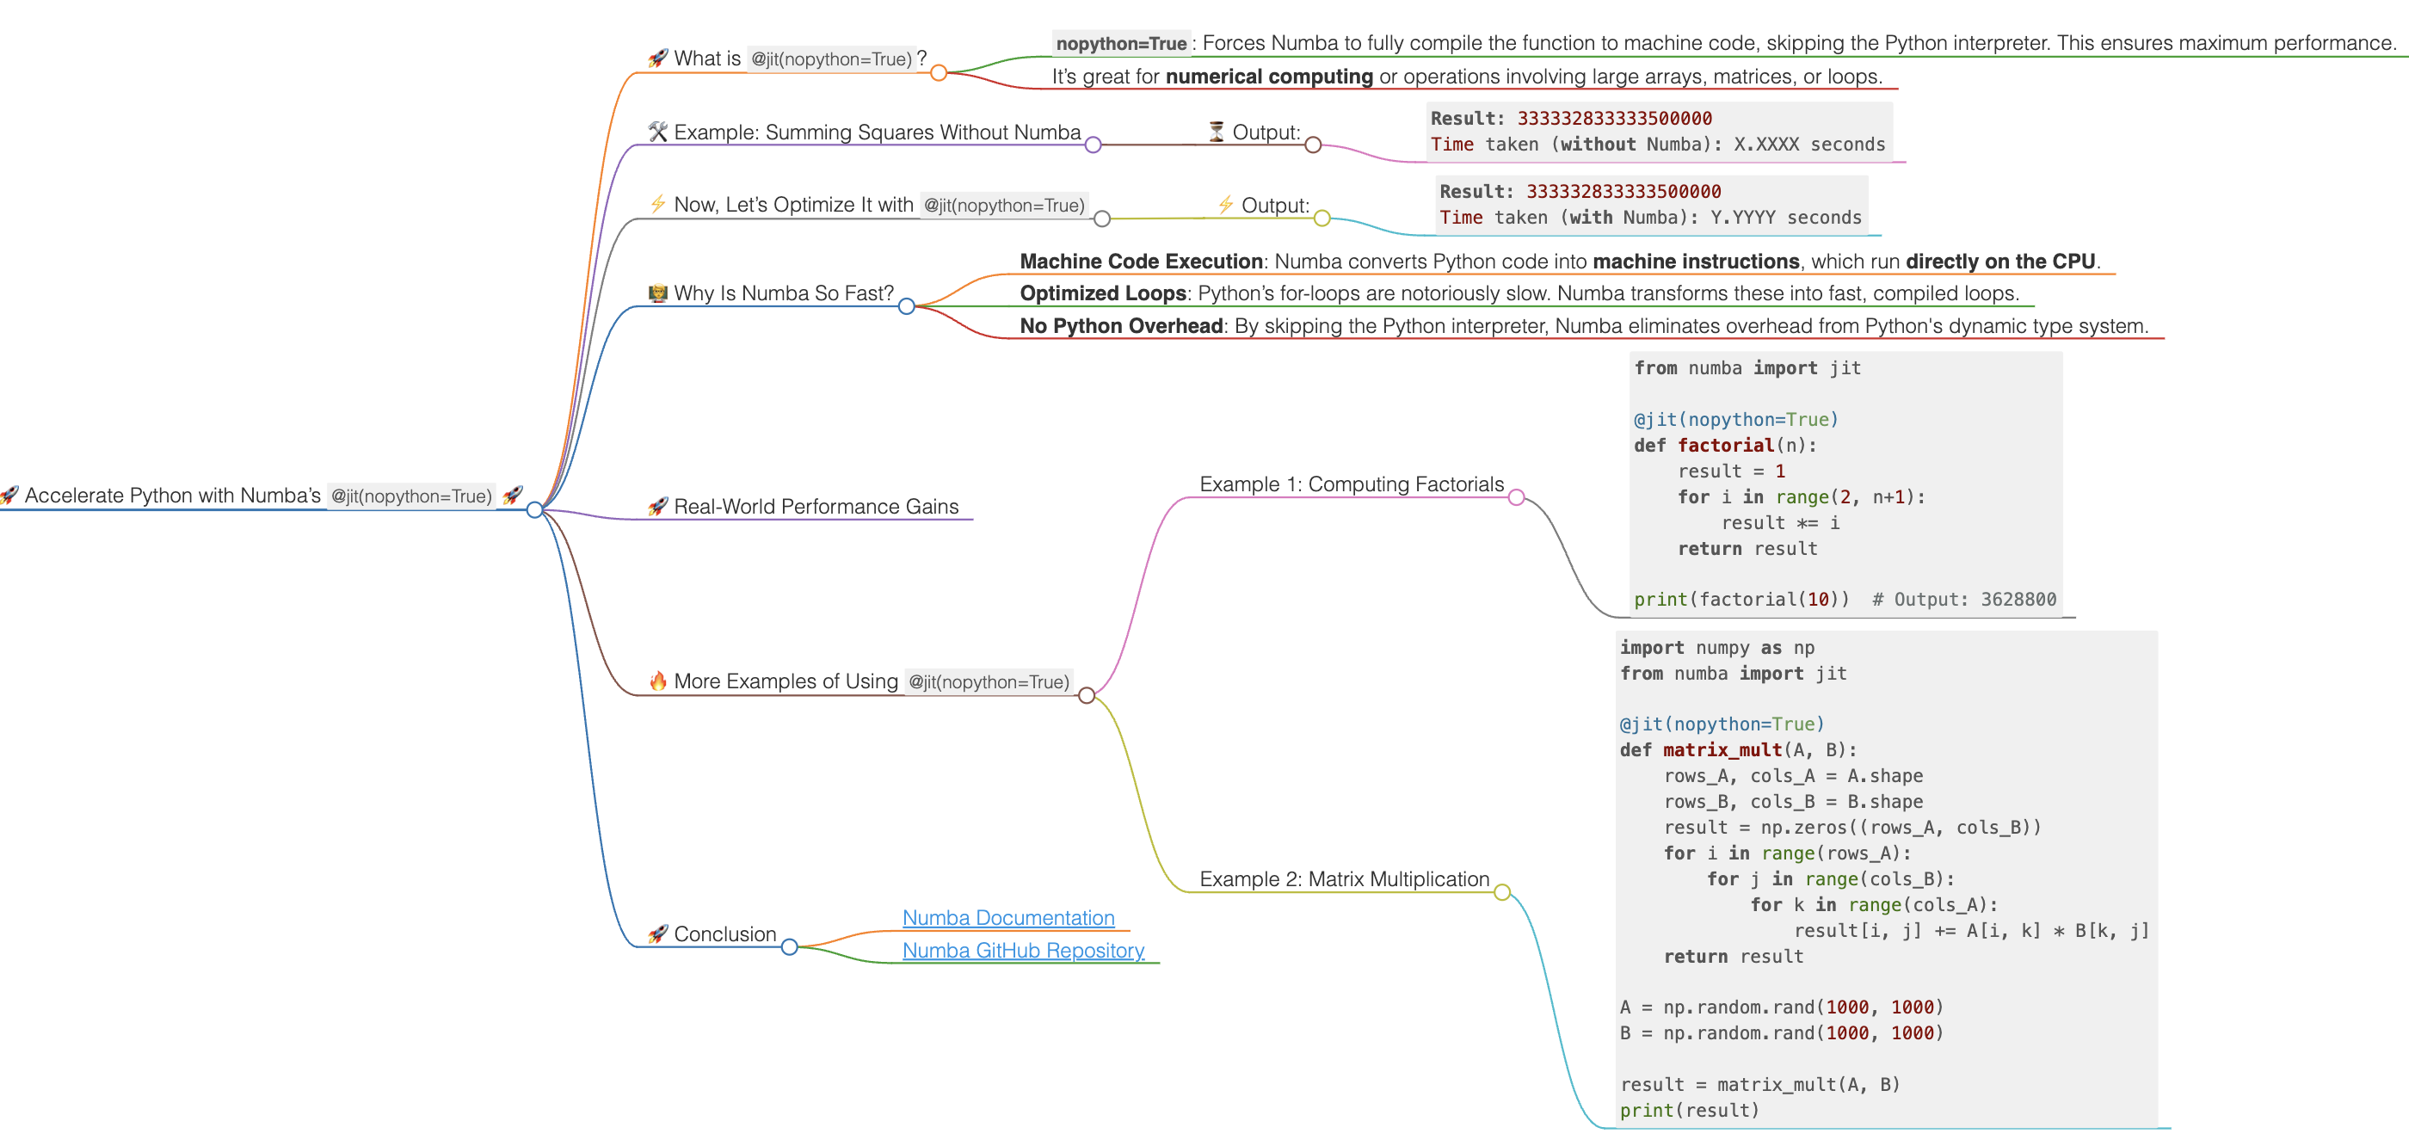Viewport: 2409px width, 1146px height.
Task: Collapse the lightning Output node circle
Action: click(x=1322, y=219)
